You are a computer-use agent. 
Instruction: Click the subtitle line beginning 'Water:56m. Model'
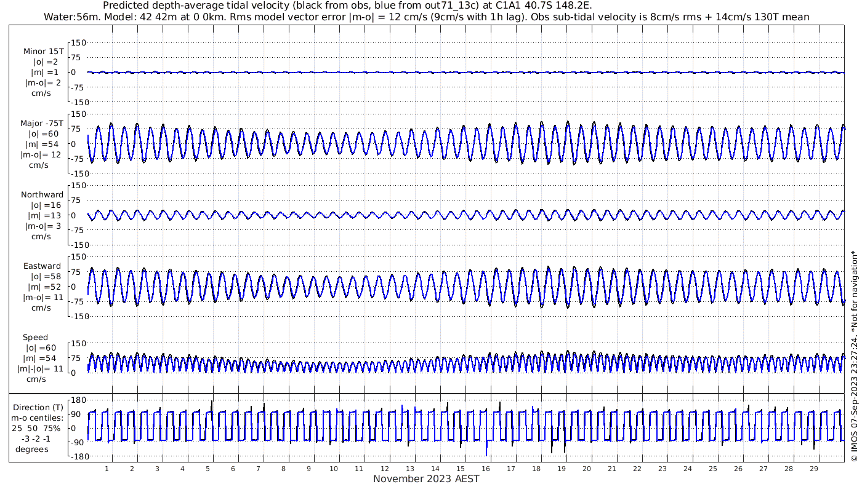click(x=426, y=17)
